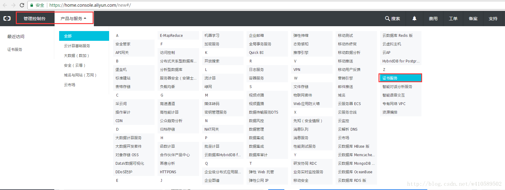Open the 备案 menu
Image resolution: width=505 pixels, height=190 pixels.
pyautogui.click(x=473, y=19)
